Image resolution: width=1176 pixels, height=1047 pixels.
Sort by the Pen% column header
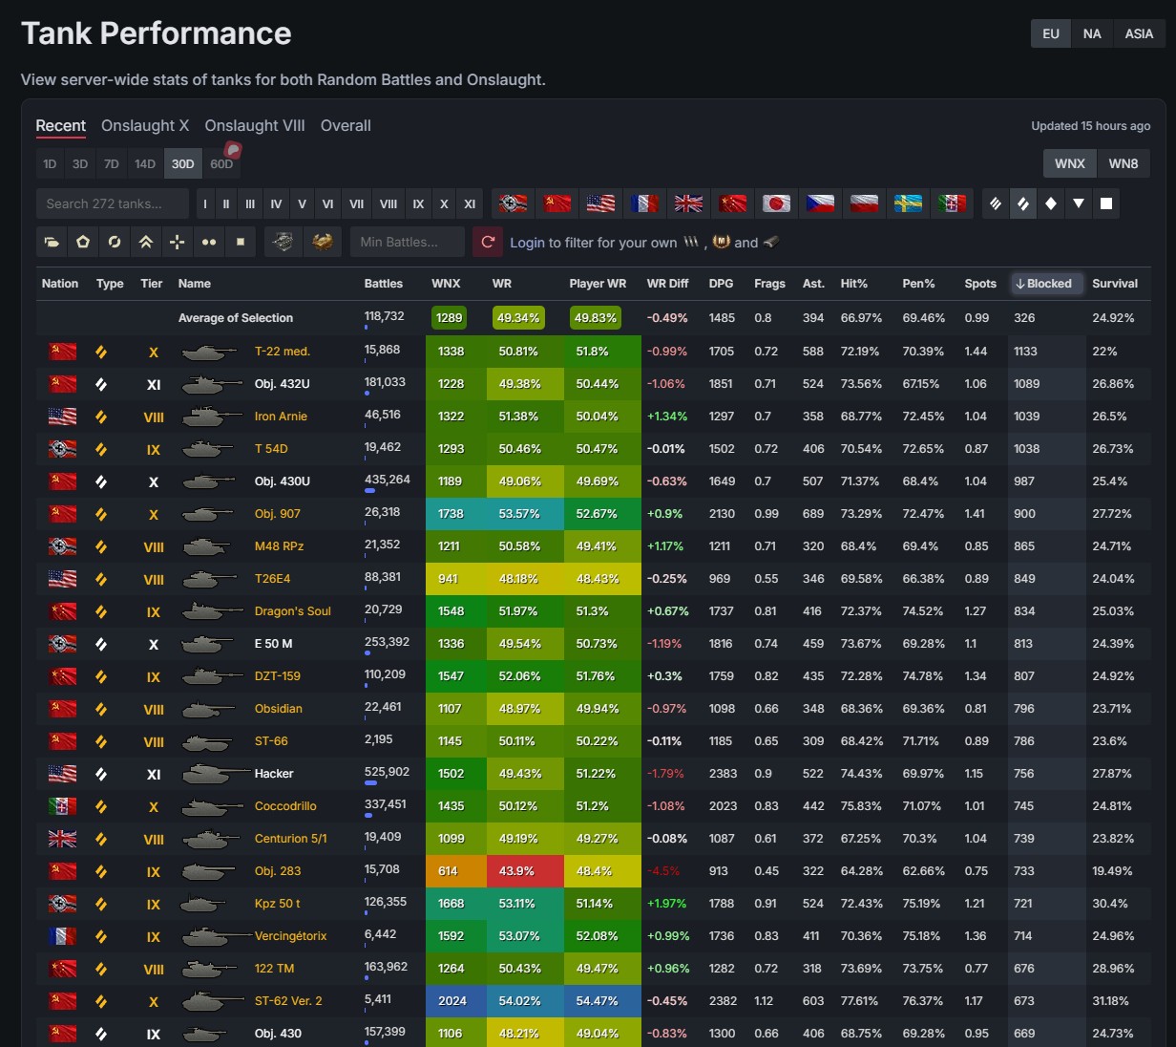[x=918, y=284]
